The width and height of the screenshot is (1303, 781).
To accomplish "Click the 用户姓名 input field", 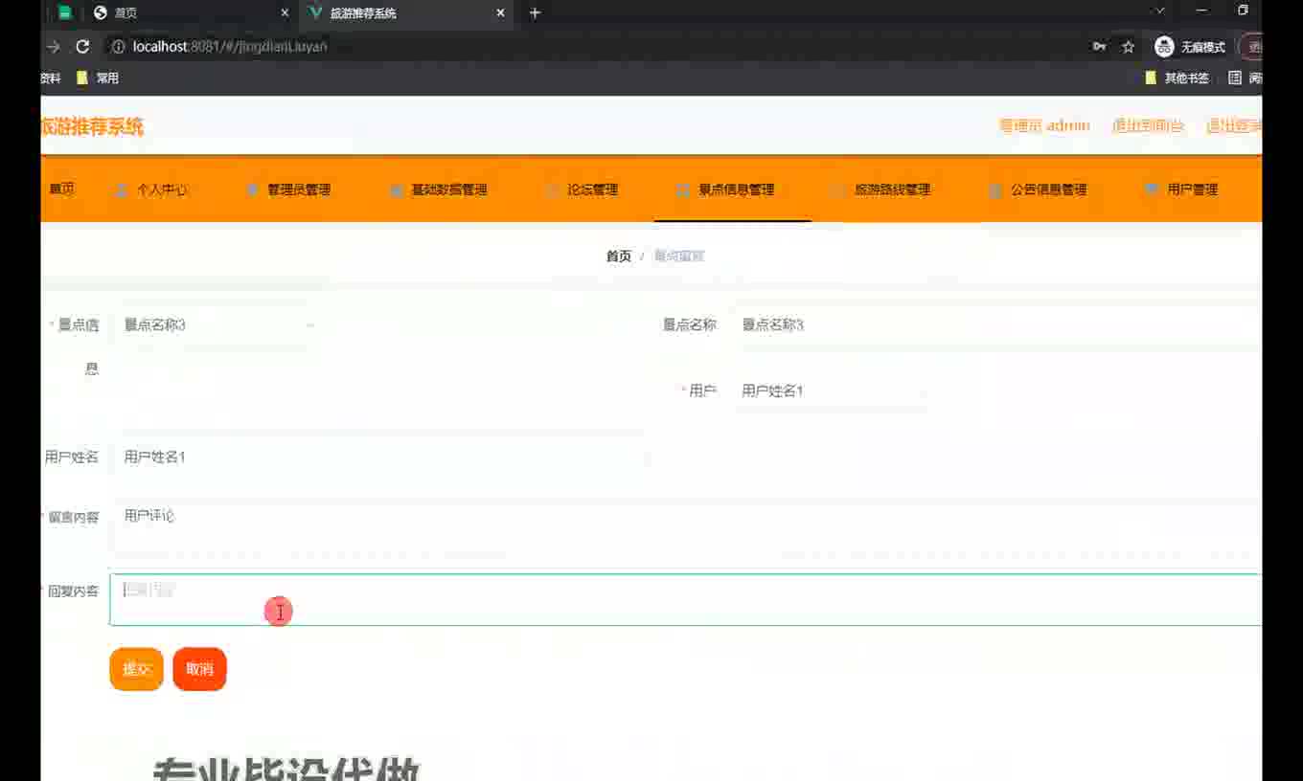I will 379,457.
